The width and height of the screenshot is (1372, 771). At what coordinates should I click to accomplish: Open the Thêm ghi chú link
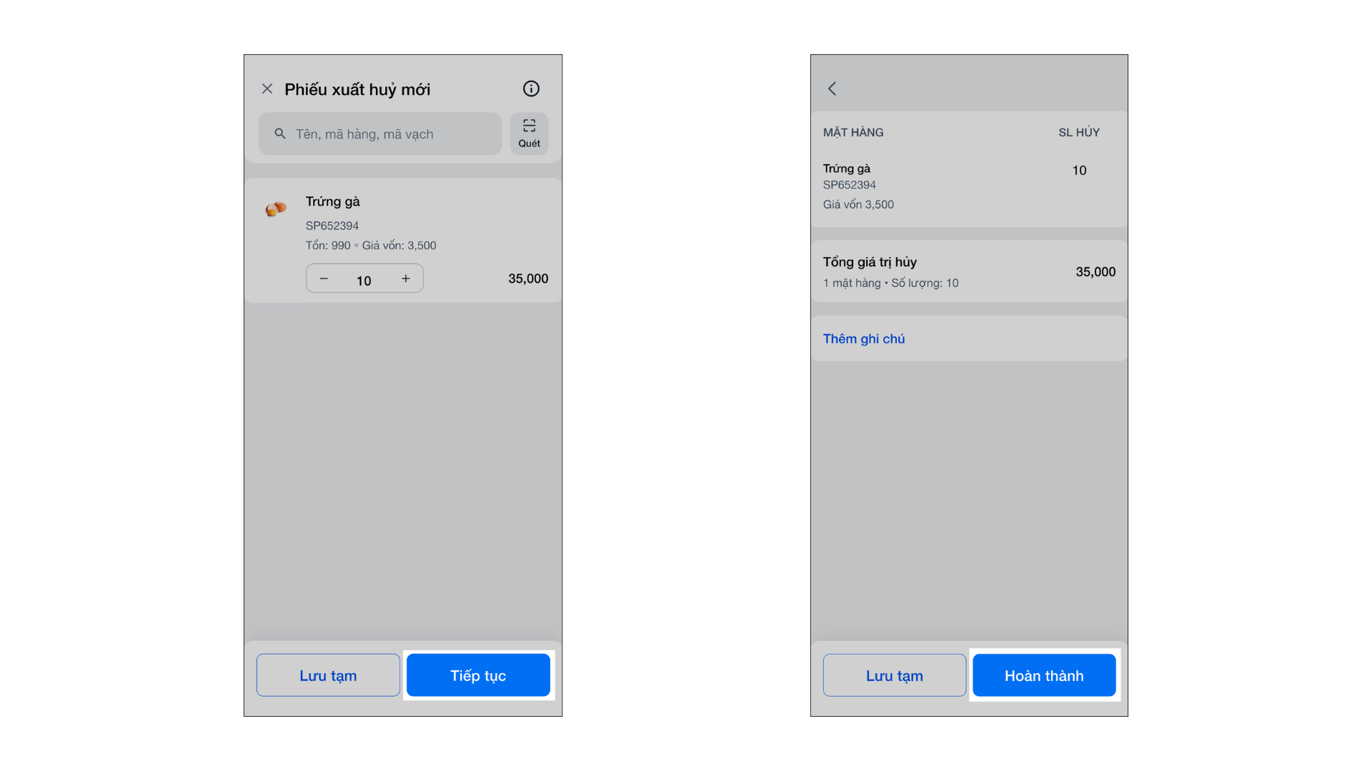tap(863, 339)
